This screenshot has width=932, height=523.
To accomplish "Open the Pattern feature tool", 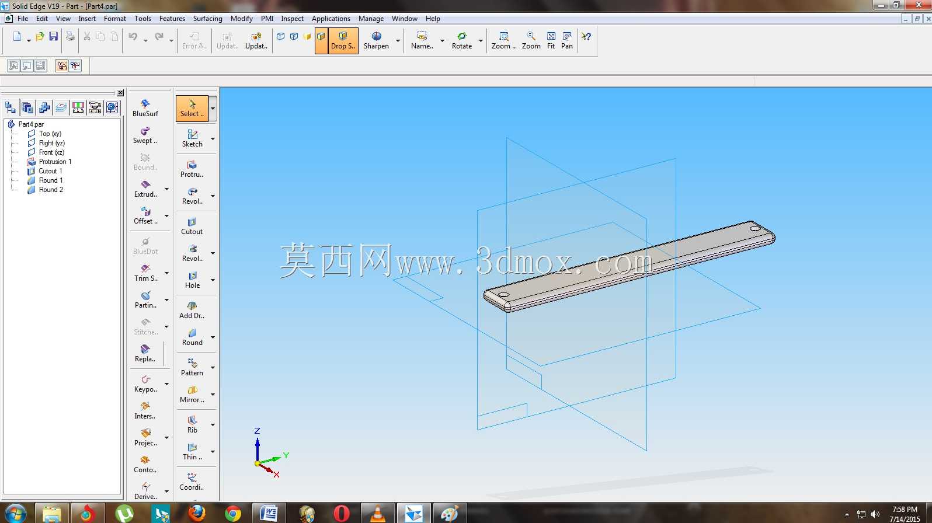I will tap(192, 367).
